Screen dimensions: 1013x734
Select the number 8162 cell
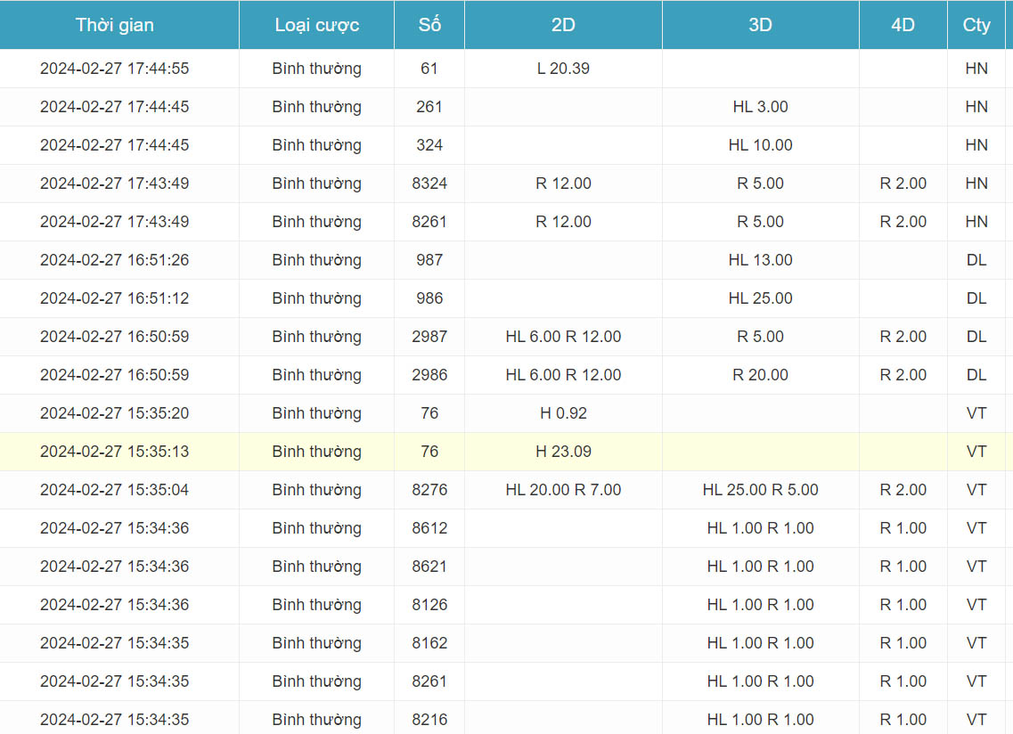click(429, 643)
